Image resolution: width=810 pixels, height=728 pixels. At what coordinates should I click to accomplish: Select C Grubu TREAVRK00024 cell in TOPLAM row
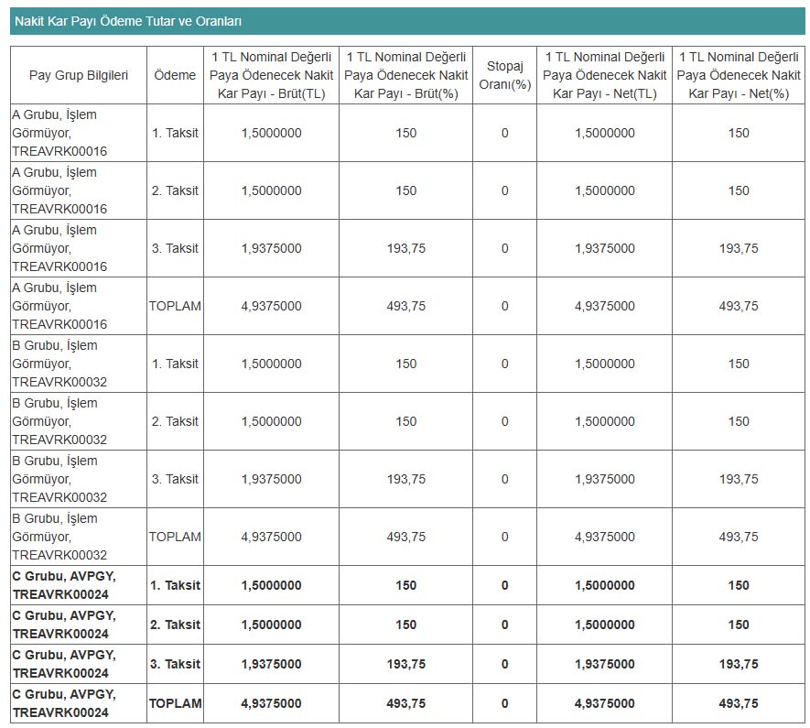coord(79,703)
